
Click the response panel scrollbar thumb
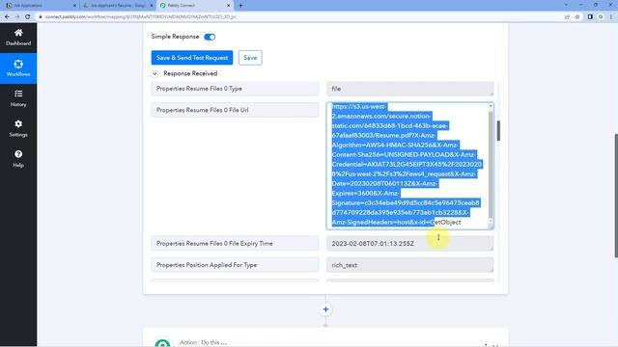point(498,131)
